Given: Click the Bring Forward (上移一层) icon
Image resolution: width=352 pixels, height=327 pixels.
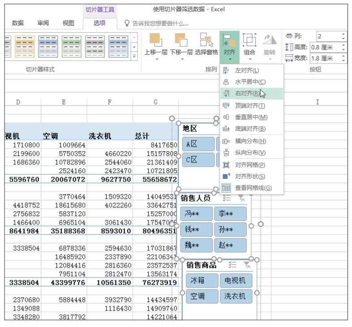Looking at the screenshot, I should (155, 39).
